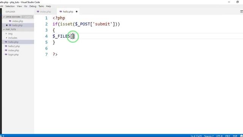Open the Help menu
243x137 pixels.
(x=49, y=6)
